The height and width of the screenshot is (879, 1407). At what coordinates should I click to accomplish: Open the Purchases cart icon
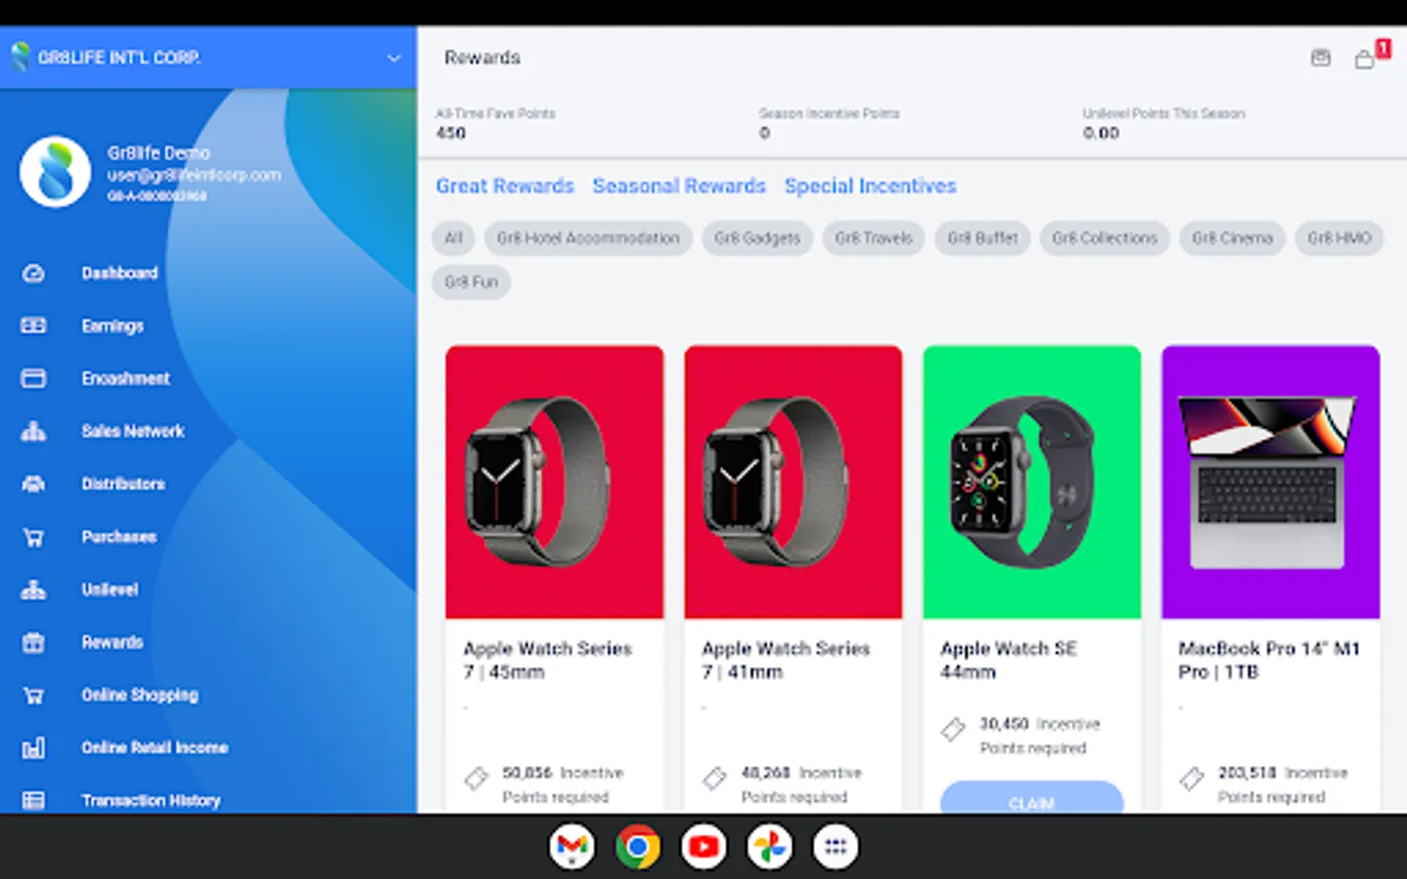pos(33,537)
